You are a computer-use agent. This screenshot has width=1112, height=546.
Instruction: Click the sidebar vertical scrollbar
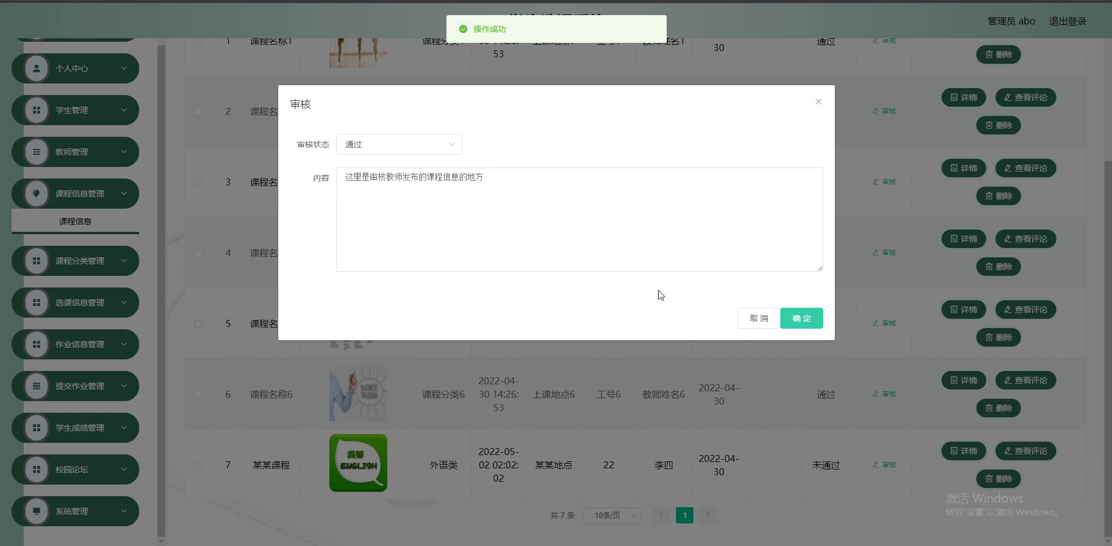point(162,290)
